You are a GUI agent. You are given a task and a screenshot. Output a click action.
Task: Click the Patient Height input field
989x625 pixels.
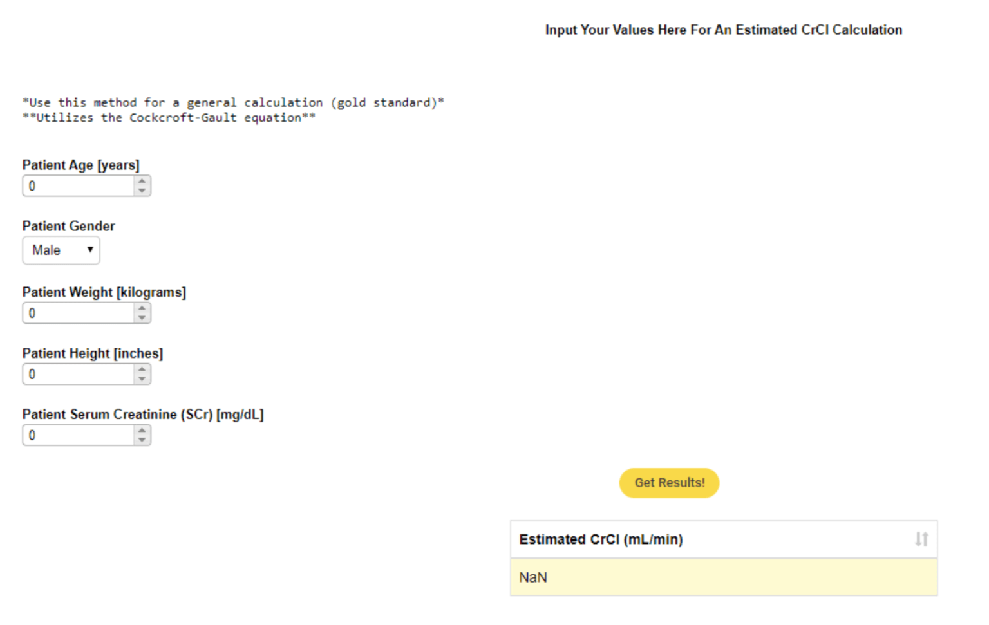[x=86, y=374]
